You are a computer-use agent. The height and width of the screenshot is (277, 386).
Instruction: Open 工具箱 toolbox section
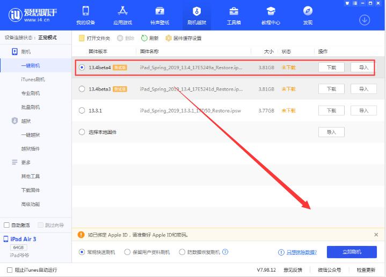[x=234, y=16]
